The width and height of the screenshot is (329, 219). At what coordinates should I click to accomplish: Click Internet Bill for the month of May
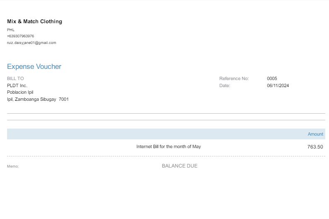point(169,146)
